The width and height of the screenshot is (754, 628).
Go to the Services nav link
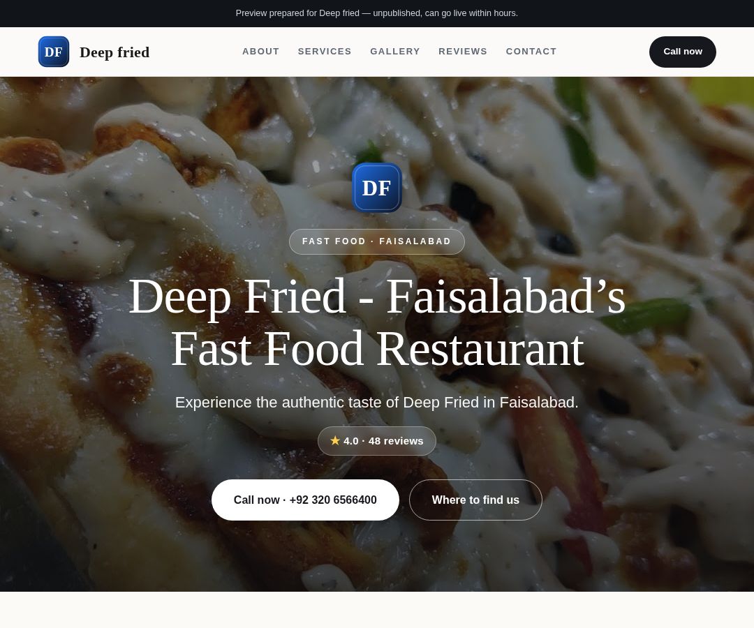(x=325, y=52)
